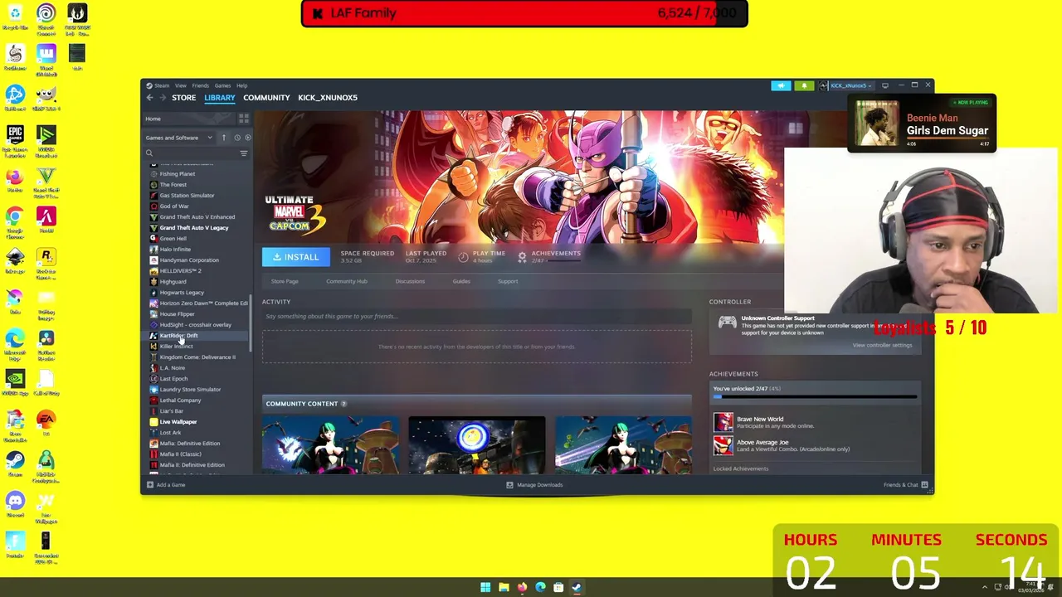The image size is (1062, 597).
Task: Open the Friends menu
Action: tap(201, 85)
